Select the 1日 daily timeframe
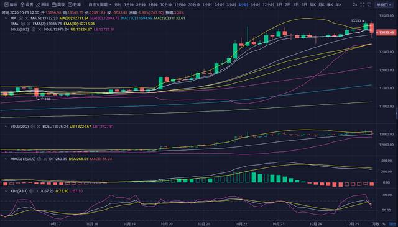The height and width of the screenshot is (227, 398). click(279, 4)
